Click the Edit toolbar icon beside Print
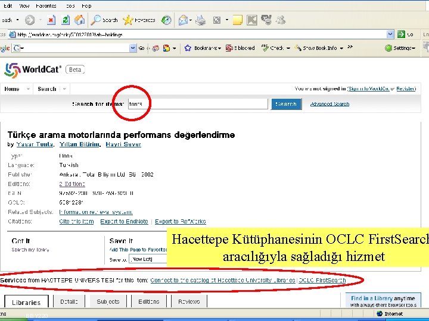The image size is (429, 321). [217, 20]
